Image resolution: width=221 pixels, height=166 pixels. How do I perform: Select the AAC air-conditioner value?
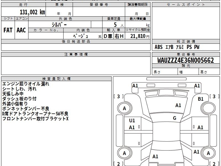coord(21,30)
